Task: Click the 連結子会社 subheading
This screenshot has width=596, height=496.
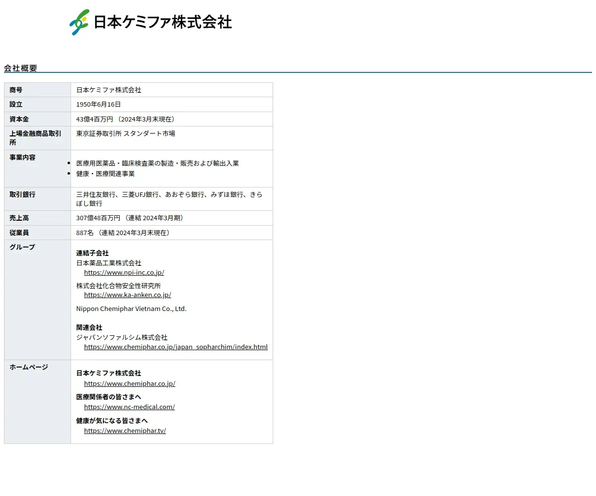Action: click(92, 253)
